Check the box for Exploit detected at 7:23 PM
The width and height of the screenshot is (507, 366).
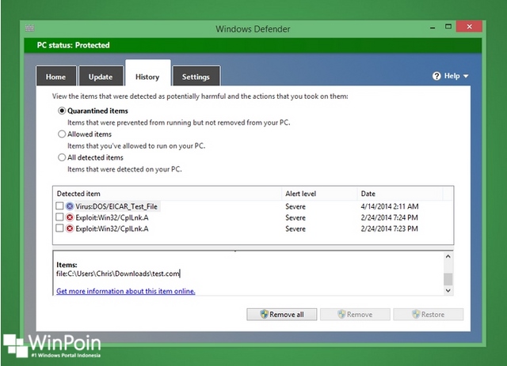59,228
